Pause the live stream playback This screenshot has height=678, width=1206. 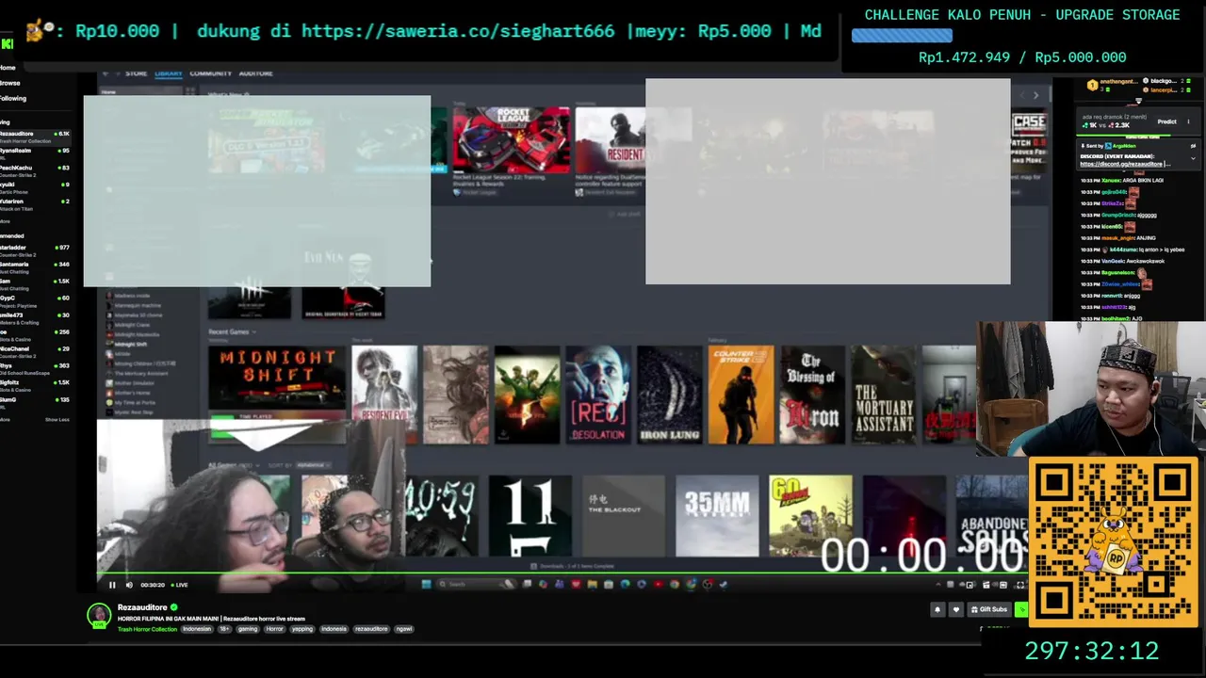(112, 585)
